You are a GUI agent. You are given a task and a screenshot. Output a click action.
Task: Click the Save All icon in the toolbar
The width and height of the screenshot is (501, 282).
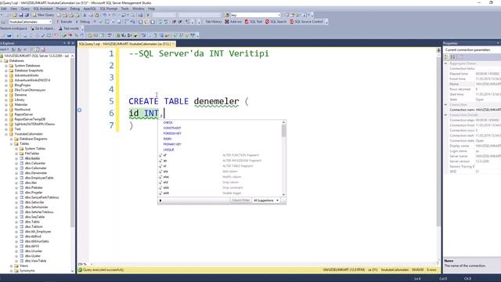tap(27, 15)
